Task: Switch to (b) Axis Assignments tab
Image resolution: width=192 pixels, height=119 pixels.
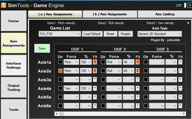Action: (110, 14)
